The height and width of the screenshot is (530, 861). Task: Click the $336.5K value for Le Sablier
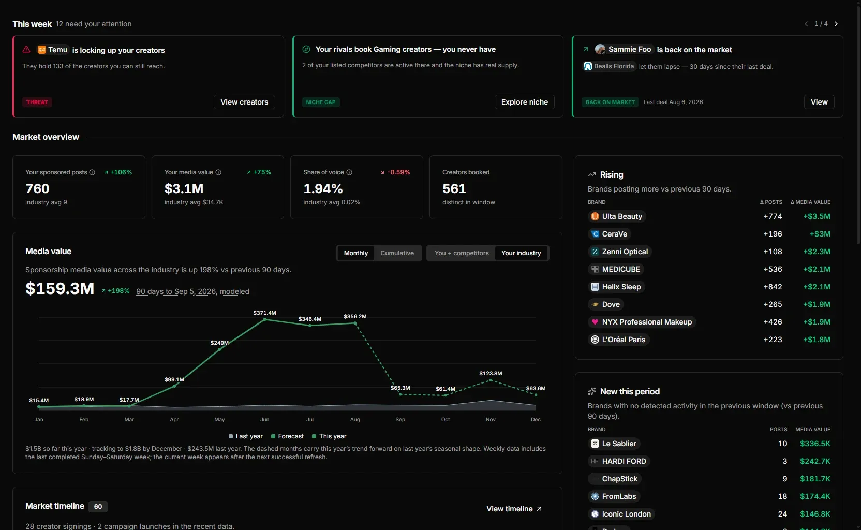[x=815, y=444]
